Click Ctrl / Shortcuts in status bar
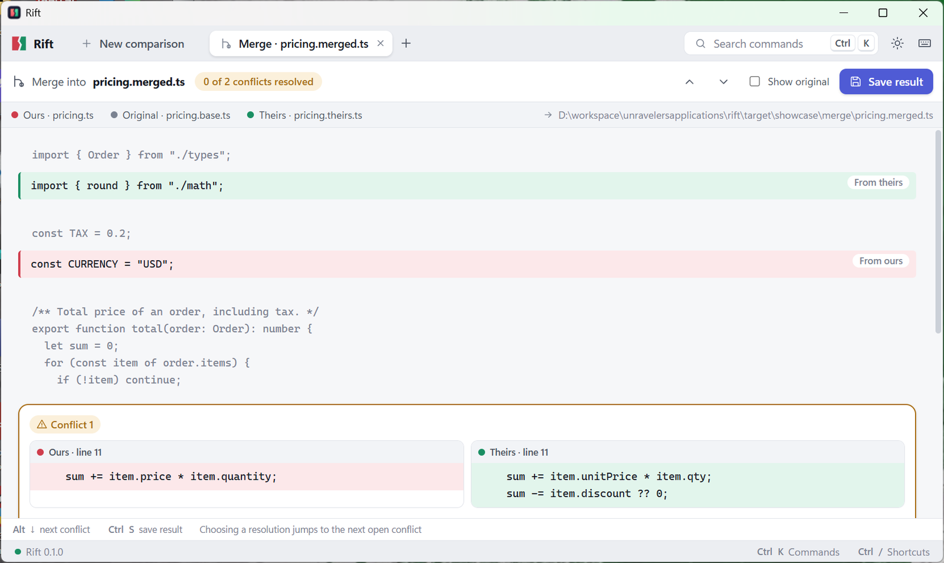Screen dimensions: 944x563 coord(894,552)
